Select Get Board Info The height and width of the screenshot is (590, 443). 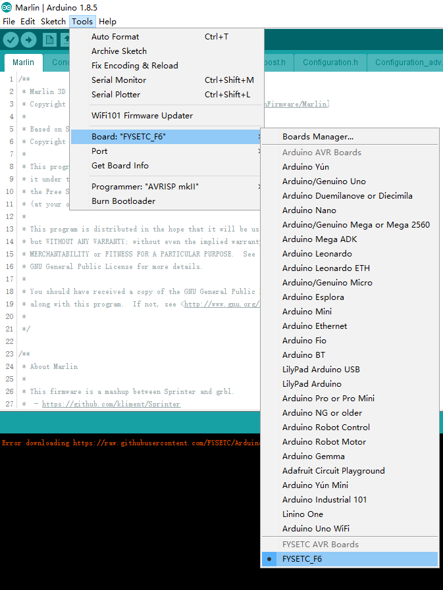coord(167,166)
